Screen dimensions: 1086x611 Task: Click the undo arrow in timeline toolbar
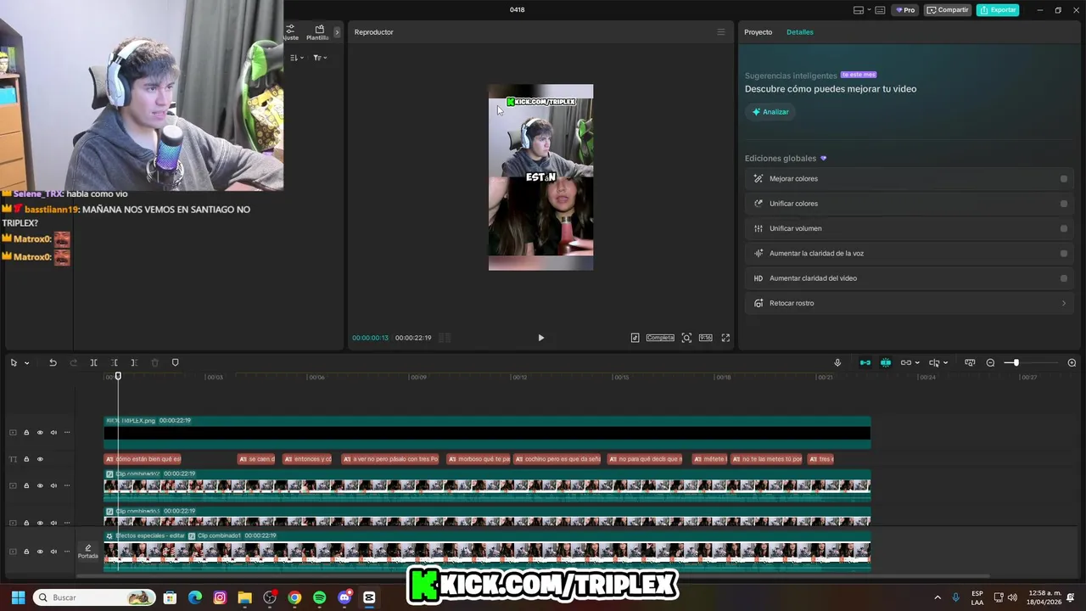(53, 362)
